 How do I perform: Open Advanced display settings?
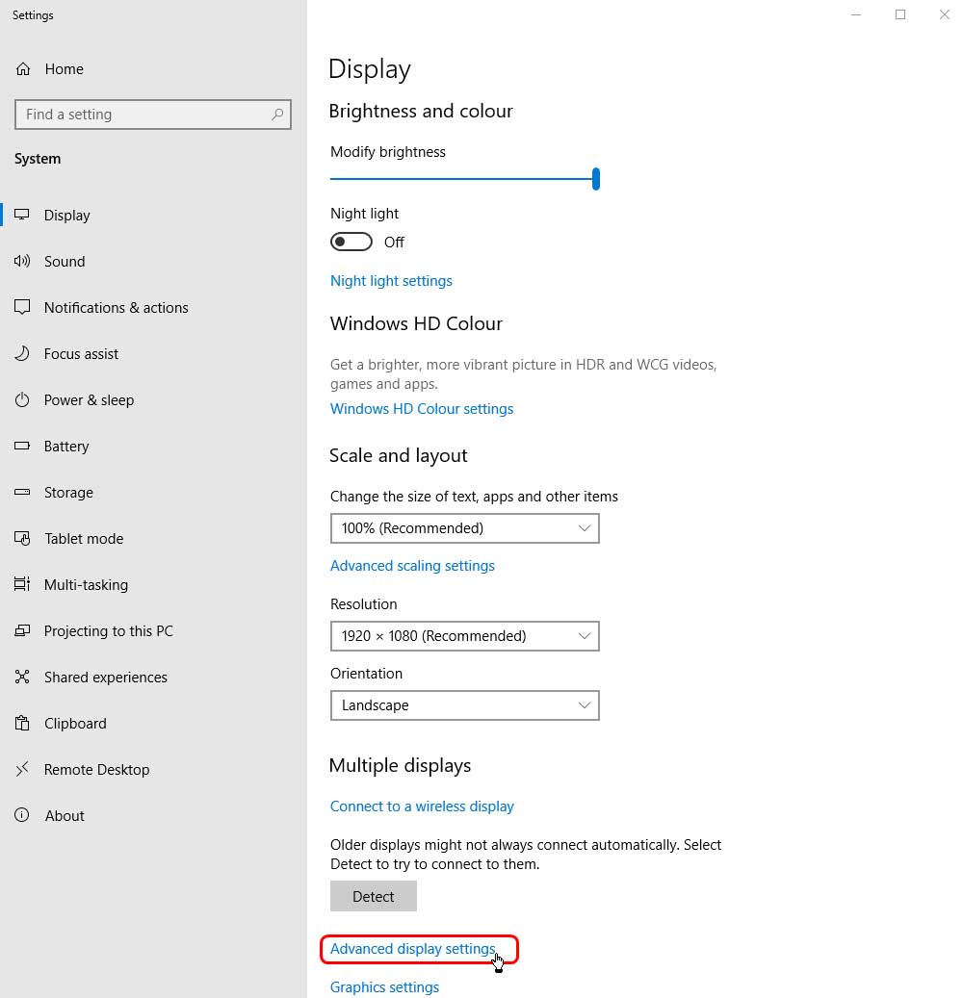(417, 948)
